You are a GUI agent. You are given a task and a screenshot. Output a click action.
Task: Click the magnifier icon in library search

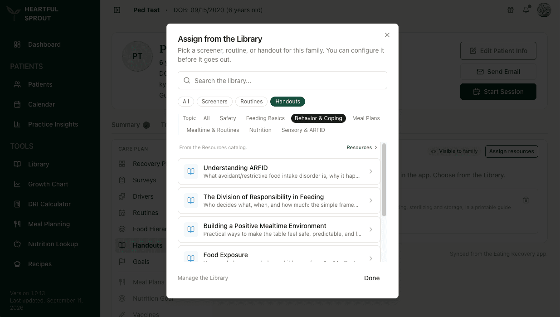coord(187,80)
